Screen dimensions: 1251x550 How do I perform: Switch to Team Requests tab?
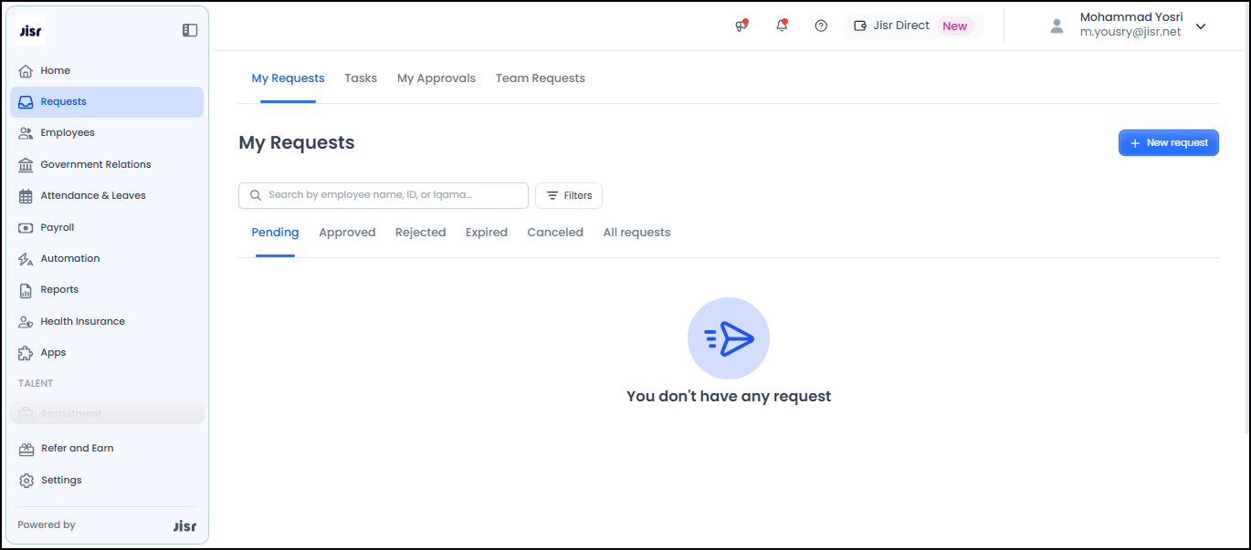540,78
